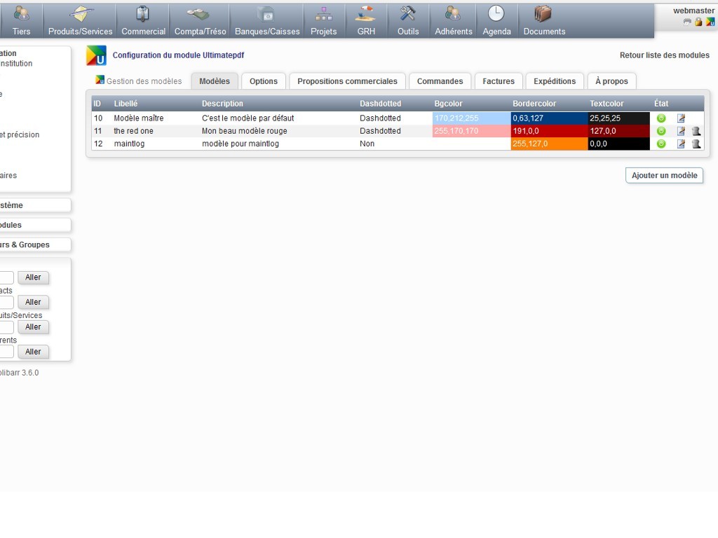Open the Agenda clock icon

(496, 14)
